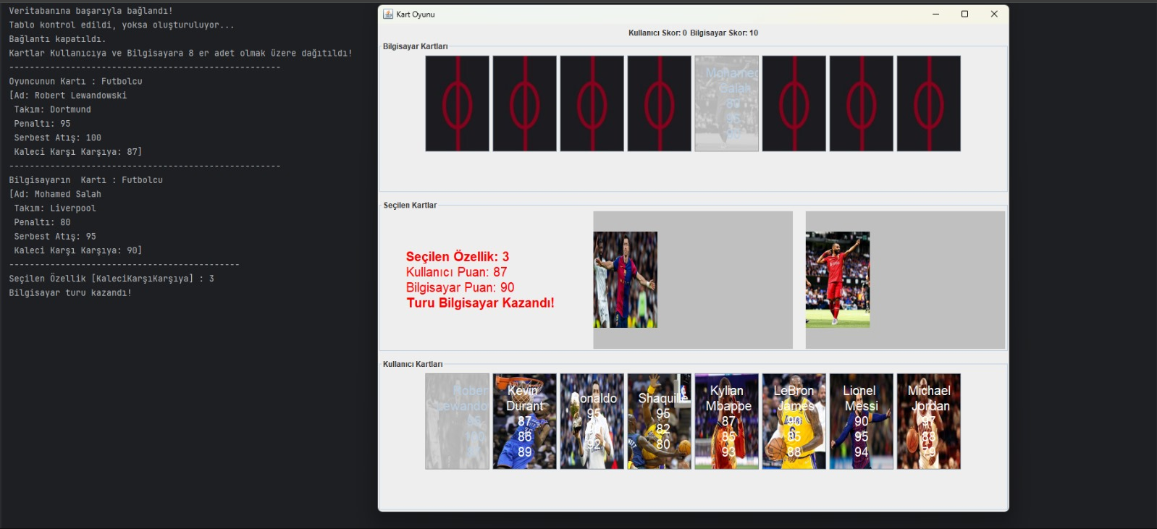Click face-down card immediately right of Salah
This screenshot has width=1157, height=529.
[794, 103]
